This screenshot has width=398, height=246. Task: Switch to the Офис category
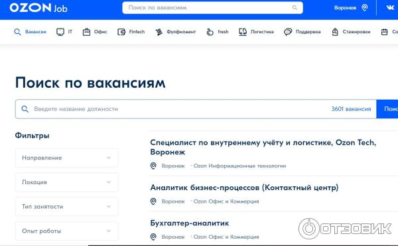coord(95,32)
